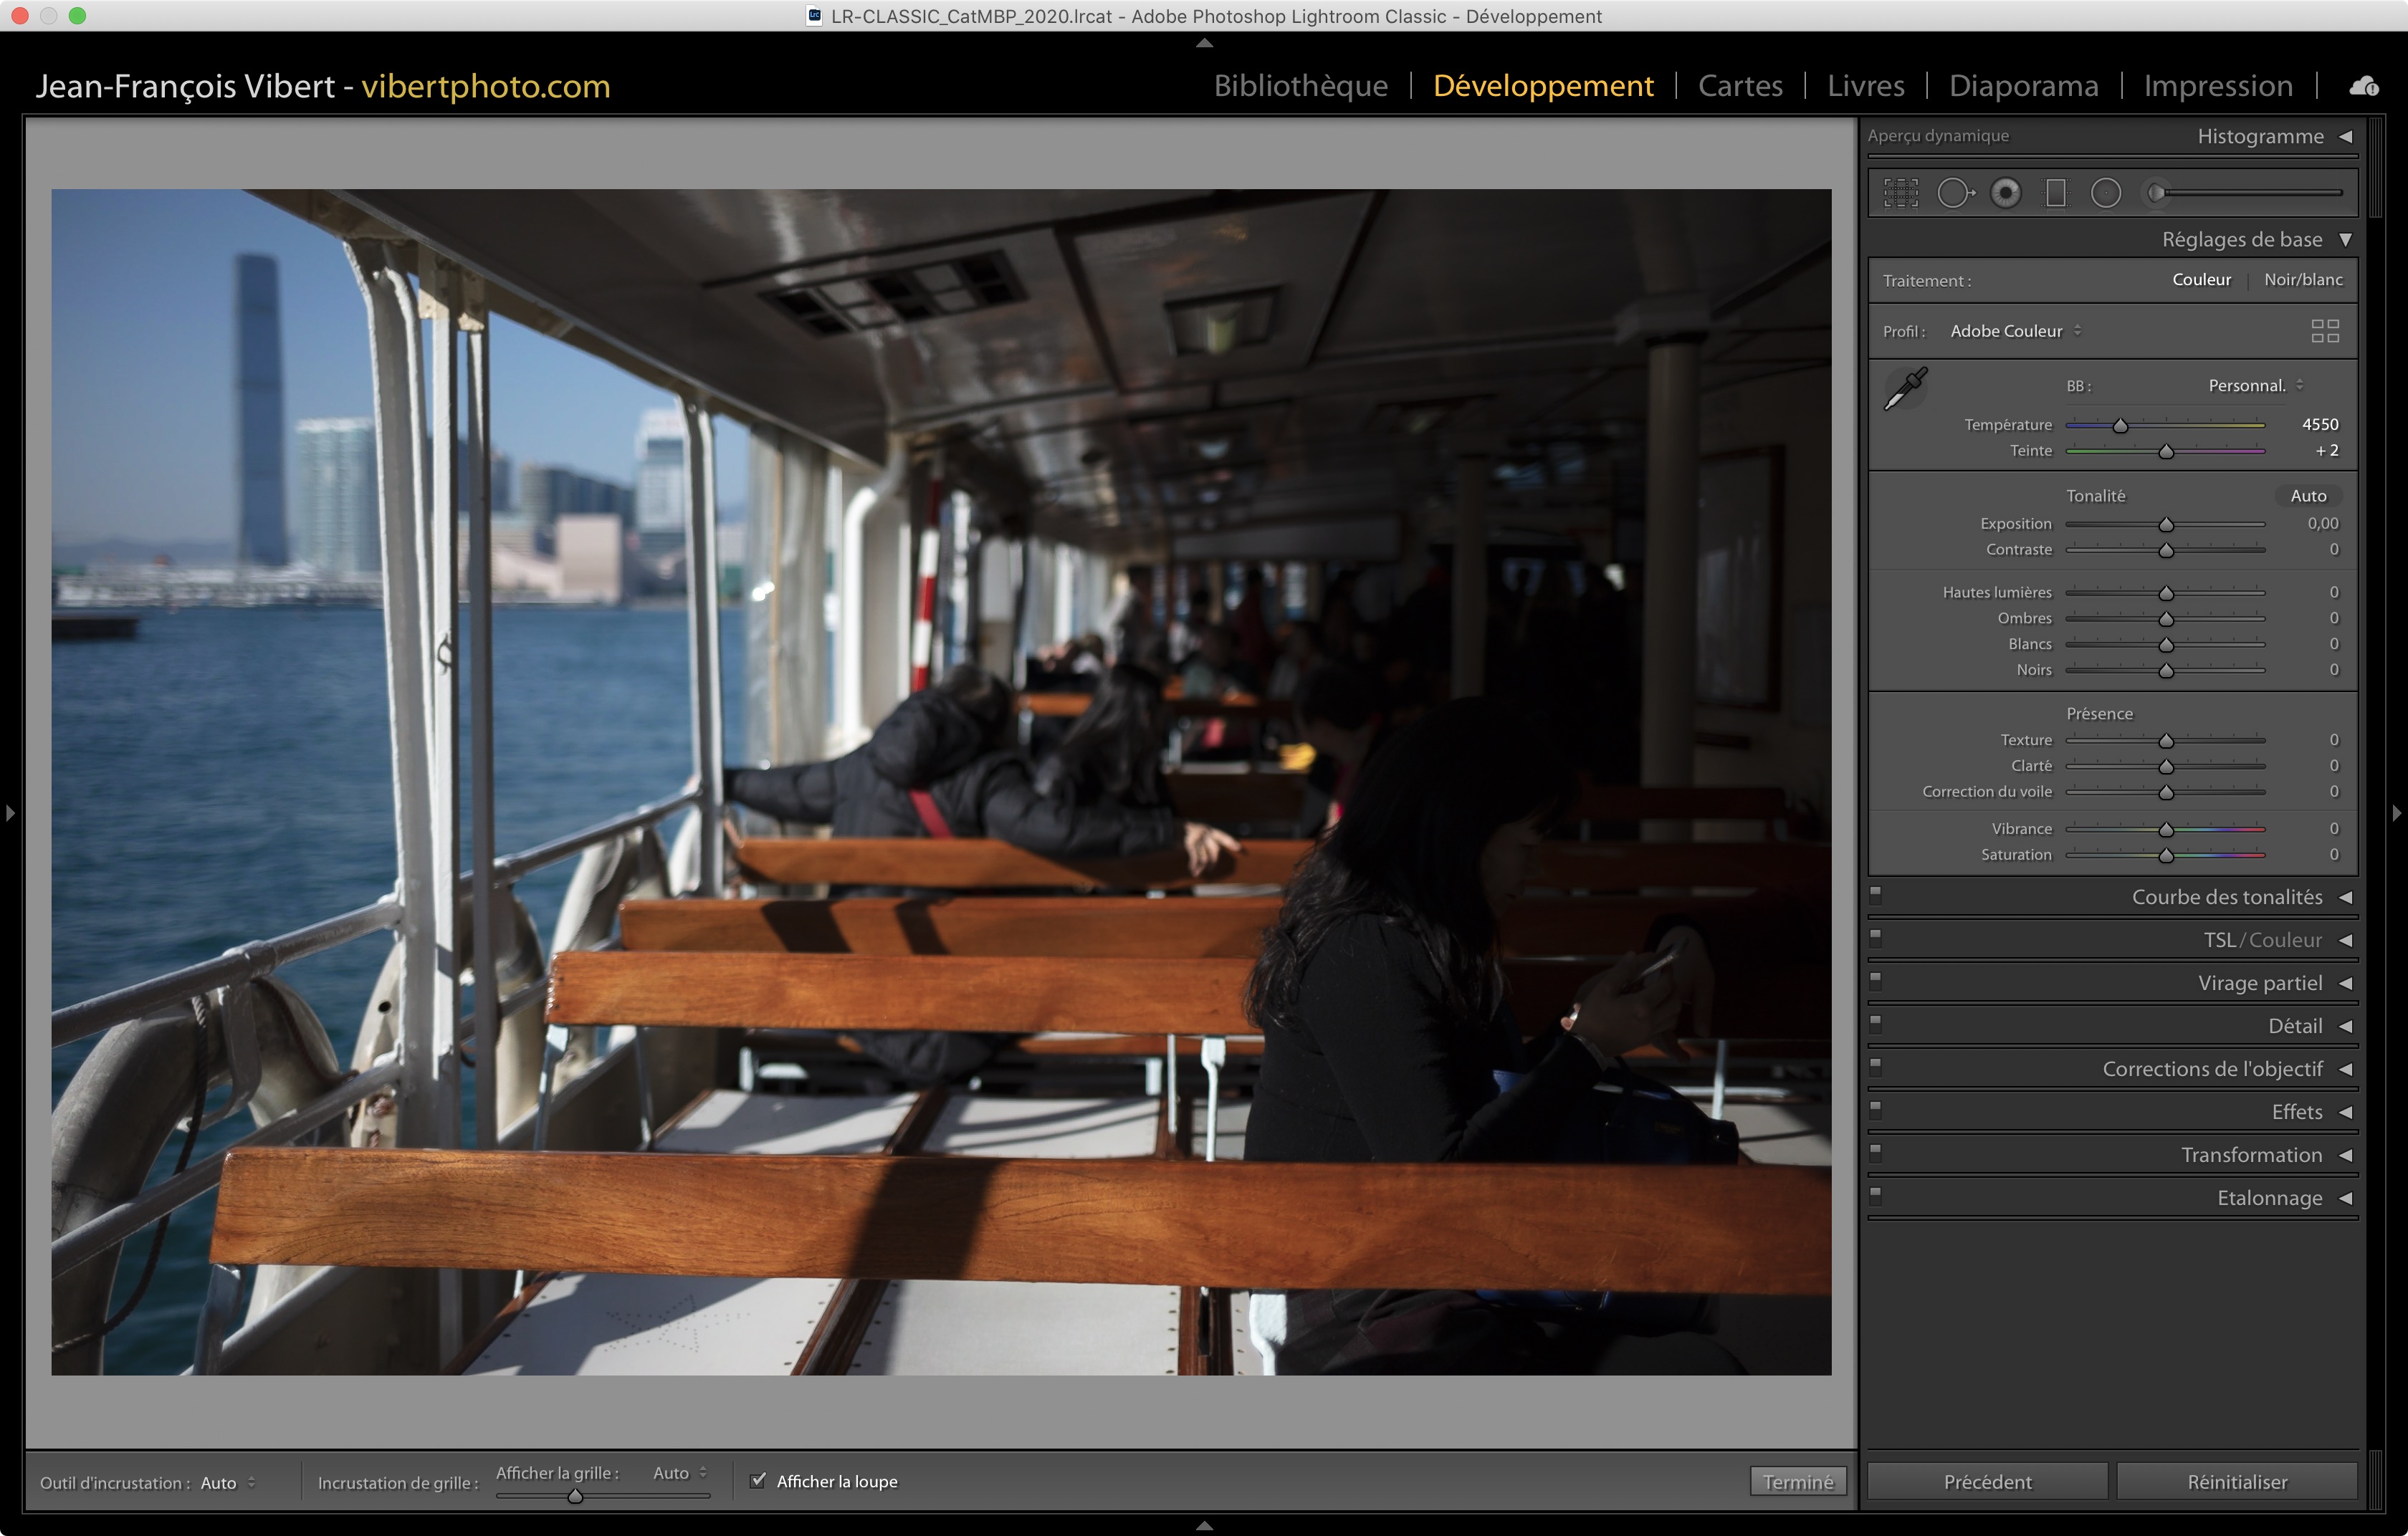Image resolution: width=2408 pixels, height=1536 pixels.
Task: Click the Réinitialiser button
Action: 2236,1481
